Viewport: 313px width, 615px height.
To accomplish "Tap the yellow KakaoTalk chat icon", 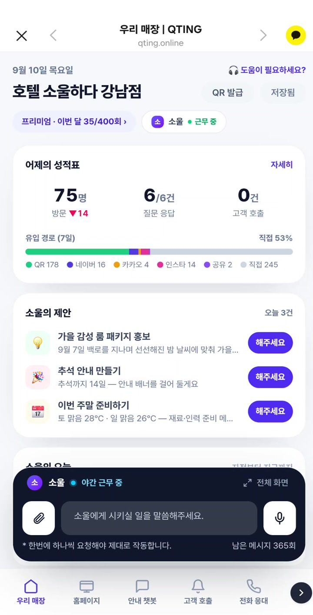I will pos(296,35).
